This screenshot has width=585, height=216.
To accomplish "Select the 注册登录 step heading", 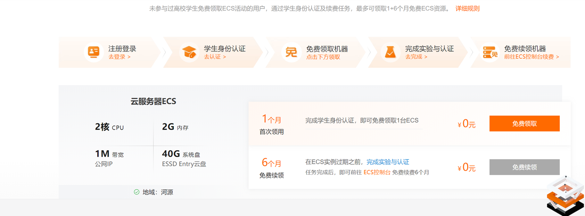I will [122, 49].
